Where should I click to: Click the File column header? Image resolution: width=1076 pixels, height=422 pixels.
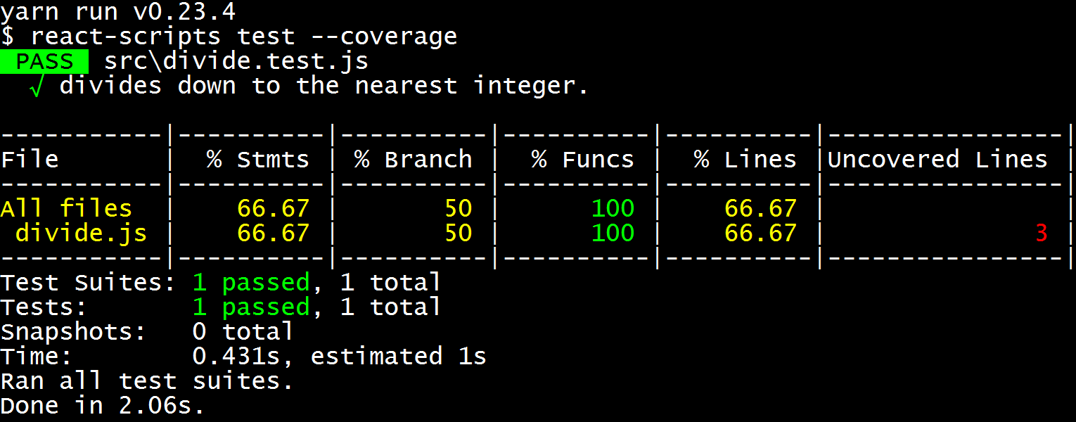click(30, 158)
